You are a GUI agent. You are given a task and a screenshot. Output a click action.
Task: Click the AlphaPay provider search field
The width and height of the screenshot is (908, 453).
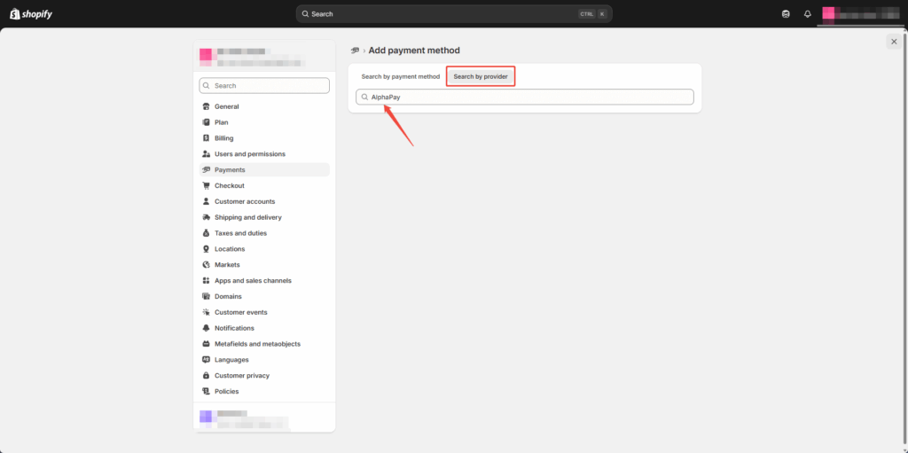525,97
